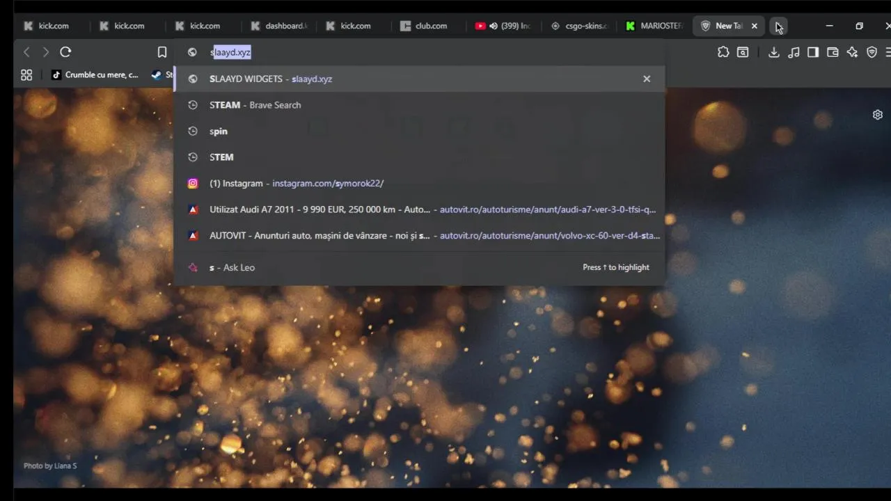Select the SLAAYD WIDGETS slaayd.xyz suggestion

[420, 79]
